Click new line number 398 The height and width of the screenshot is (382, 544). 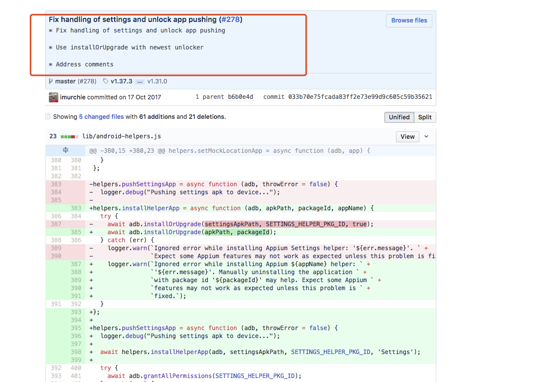point(76,352)
